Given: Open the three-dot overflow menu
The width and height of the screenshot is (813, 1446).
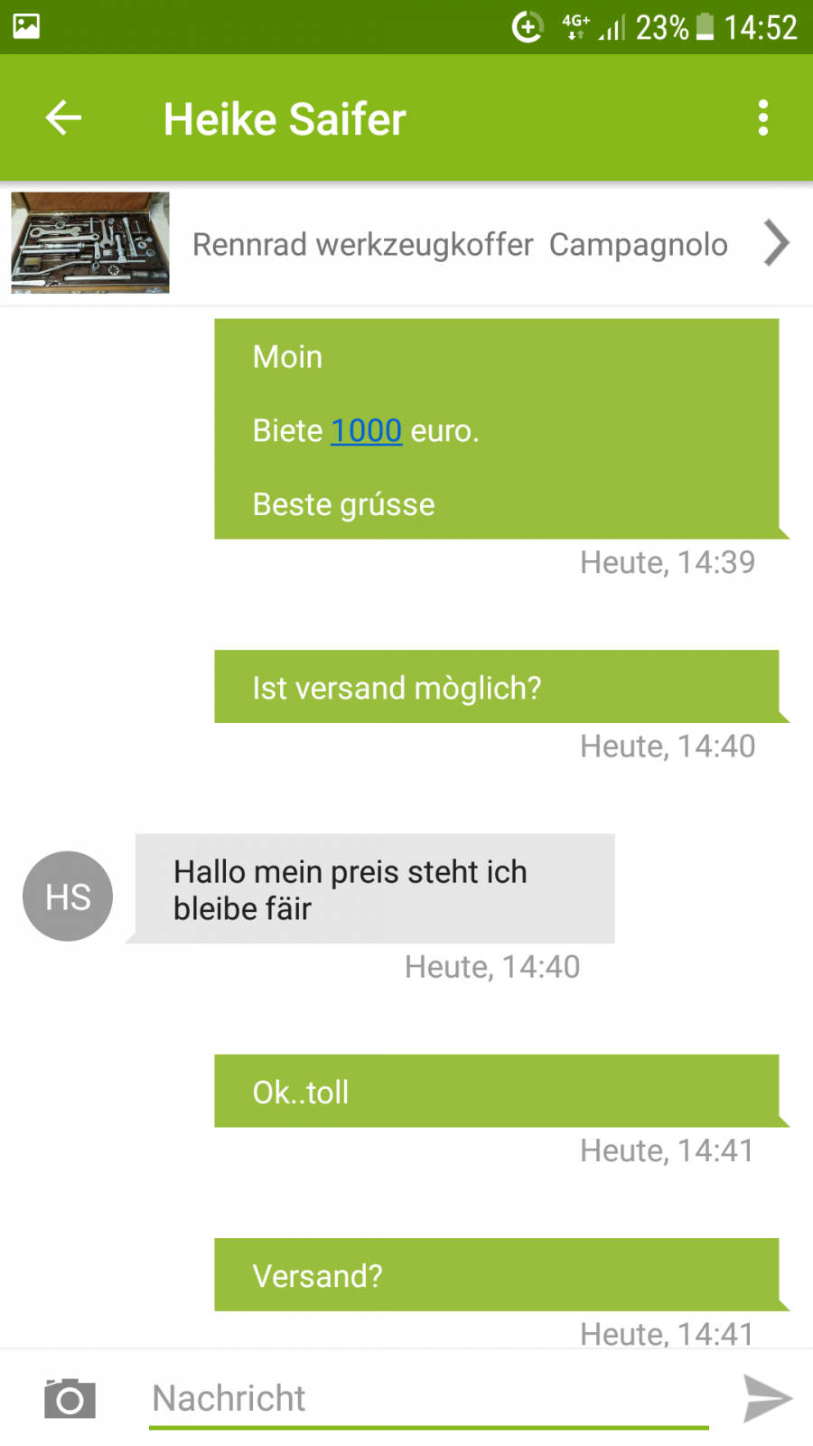Looking at the screenshot, I should 763,118.
